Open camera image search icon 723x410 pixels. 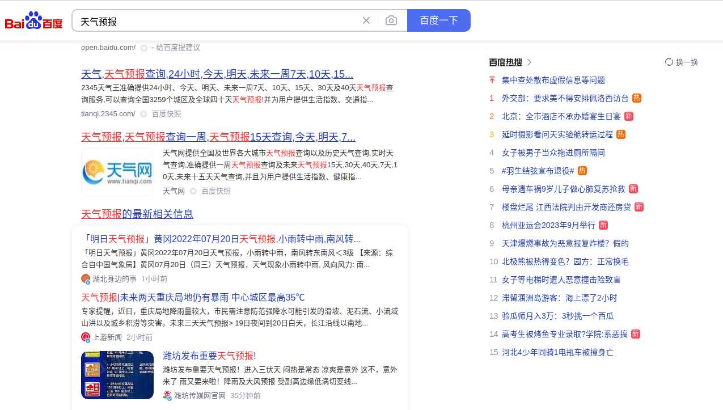(391, 20)
